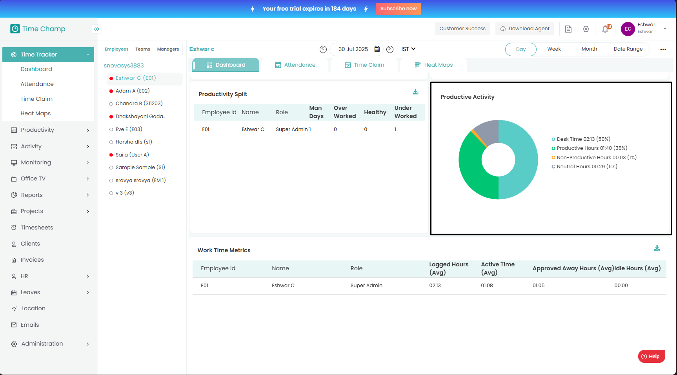Open the notifications bell icon
Viewport: 677px width, 375px height.
(606, 29)
